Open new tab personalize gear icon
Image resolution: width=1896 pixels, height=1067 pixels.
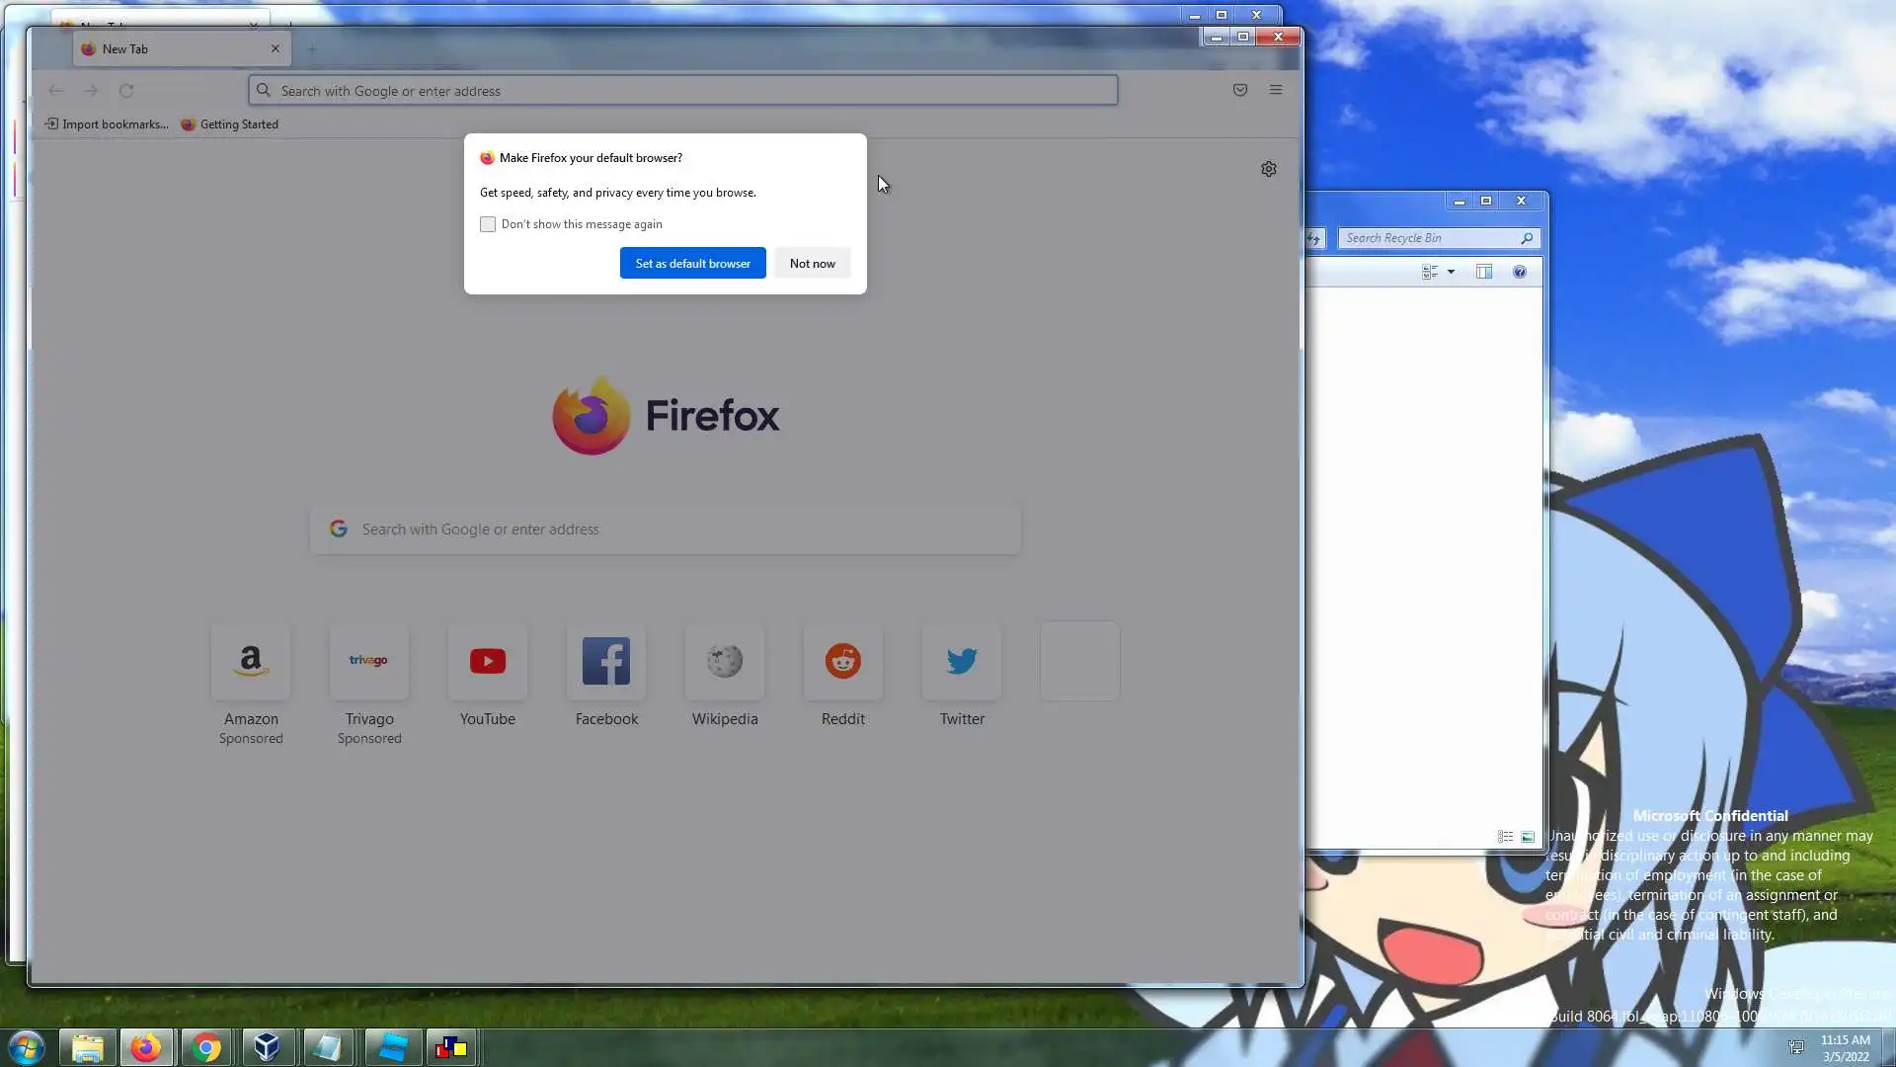(1269, 169)
